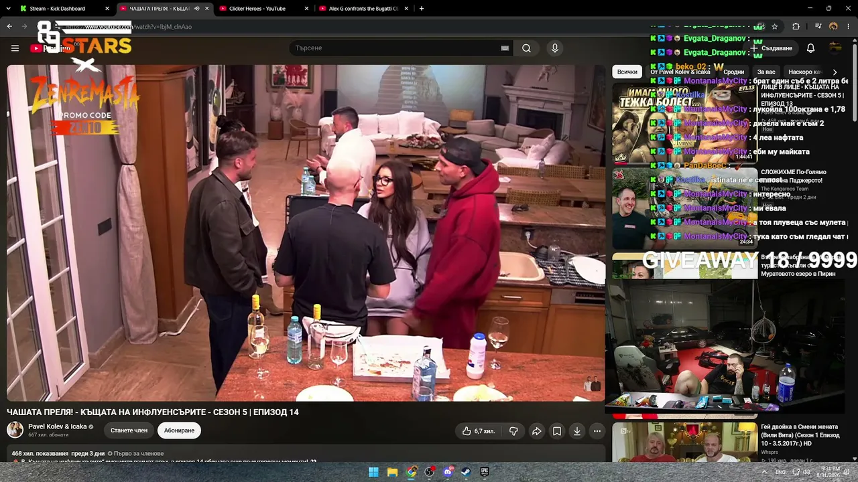Image resolution: width=858 pixels, height=482 pixels.
Task: Like the video with 6,7 хил. likes
Action: (479, 431)
